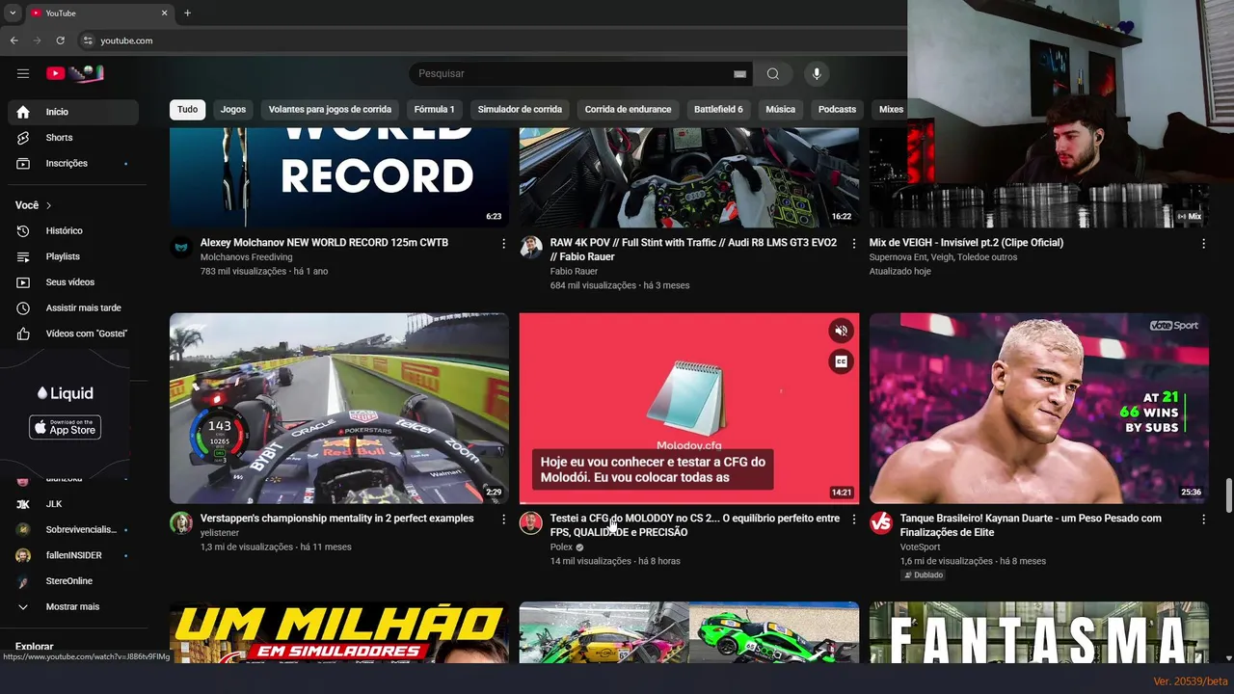Click the YouTube logo
This screenshot has width=1234, height=694.
75,73
